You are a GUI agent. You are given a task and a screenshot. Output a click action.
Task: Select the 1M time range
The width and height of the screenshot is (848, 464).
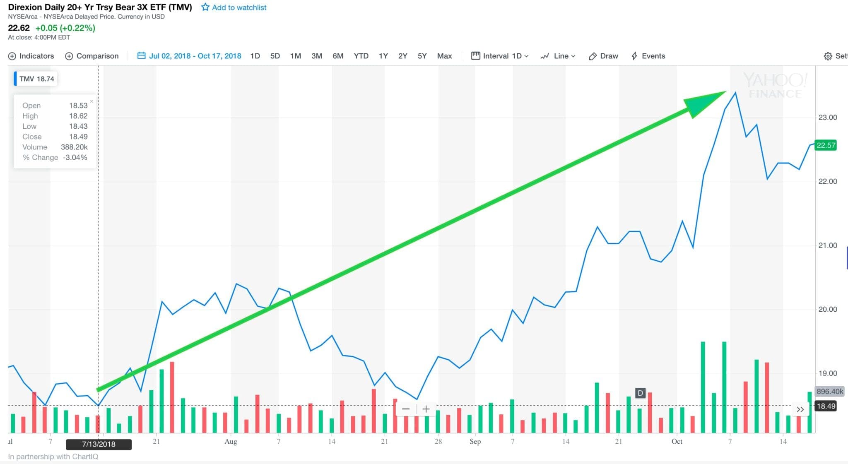(x=295, y=56)
